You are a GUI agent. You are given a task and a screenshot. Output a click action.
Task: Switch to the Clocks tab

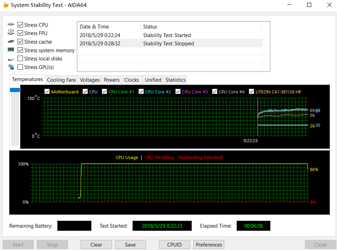(x=131, y=80)
